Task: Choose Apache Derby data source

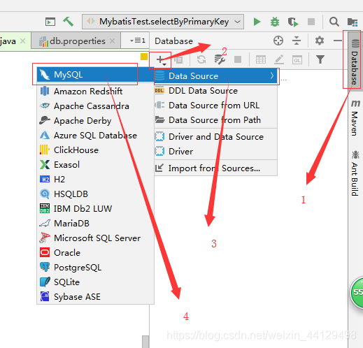Action: point(95,121)
